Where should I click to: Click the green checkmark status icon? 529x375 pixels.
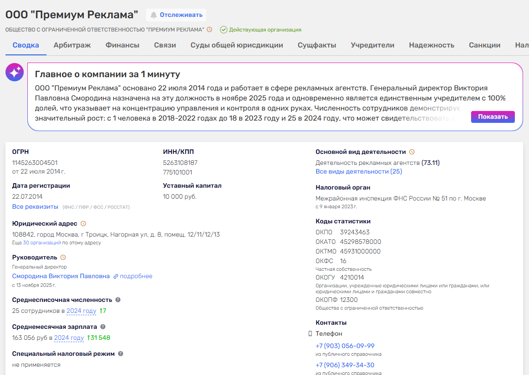(x=223, y=30)
